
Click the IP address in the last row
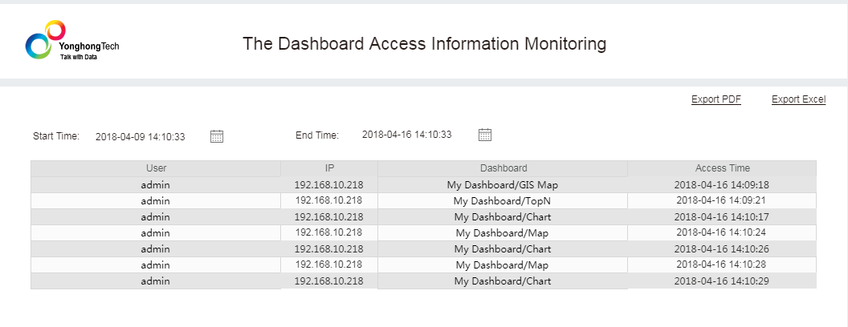(329, 281)
